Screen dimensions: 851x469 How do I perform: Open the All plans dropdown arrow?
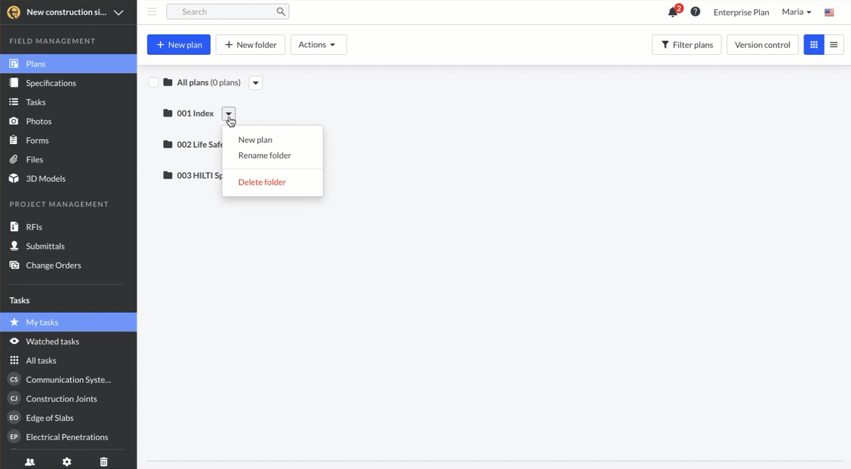coord(255,83)
